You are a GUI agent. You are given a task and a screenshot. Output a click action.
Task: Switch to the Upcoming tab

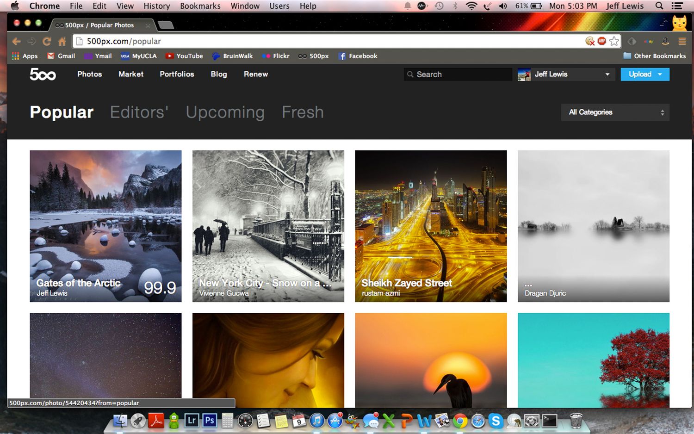tap(225, 112)
